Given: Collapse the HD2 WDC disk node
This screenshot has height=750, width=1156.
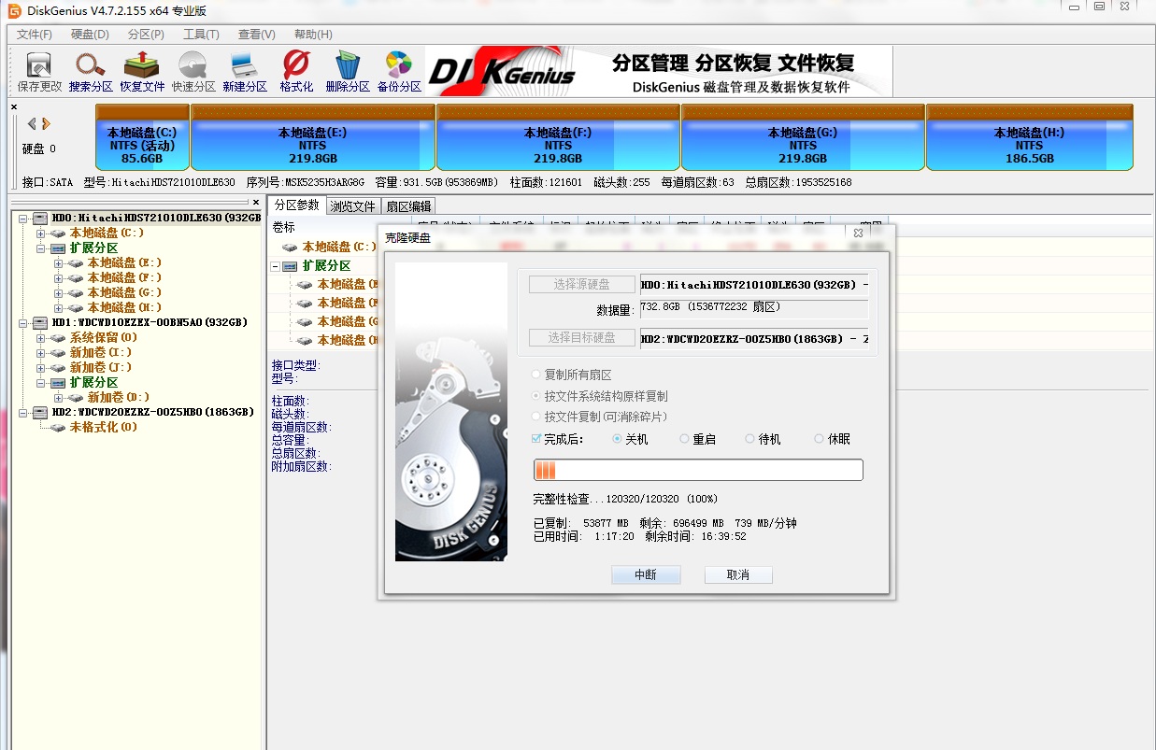Looking at the screenshot, I should tap(23, 412).
